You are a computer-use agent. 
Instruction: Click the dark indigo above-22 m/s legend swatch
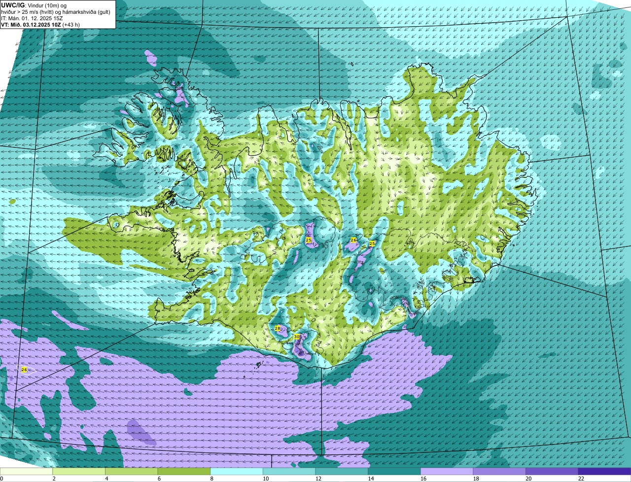point(605,471)
